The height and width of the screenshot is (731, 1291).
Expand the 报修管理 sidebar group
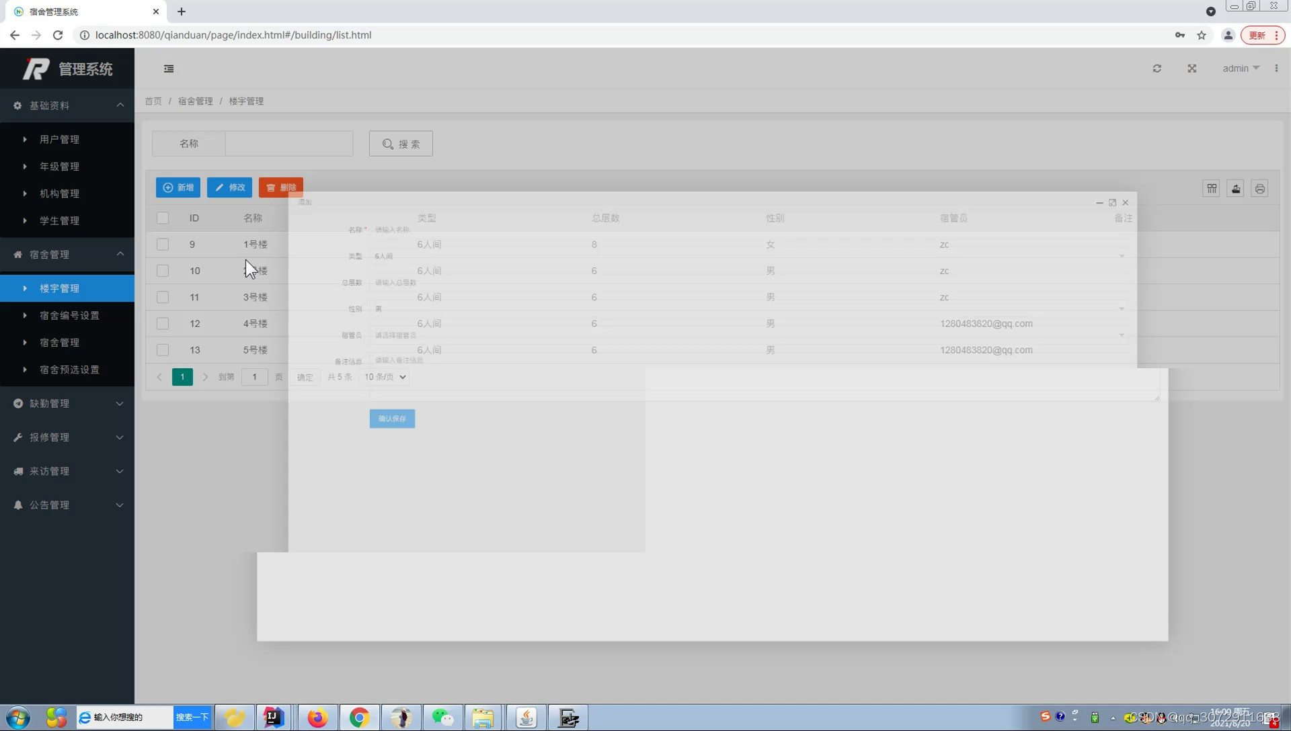[67, 437]
